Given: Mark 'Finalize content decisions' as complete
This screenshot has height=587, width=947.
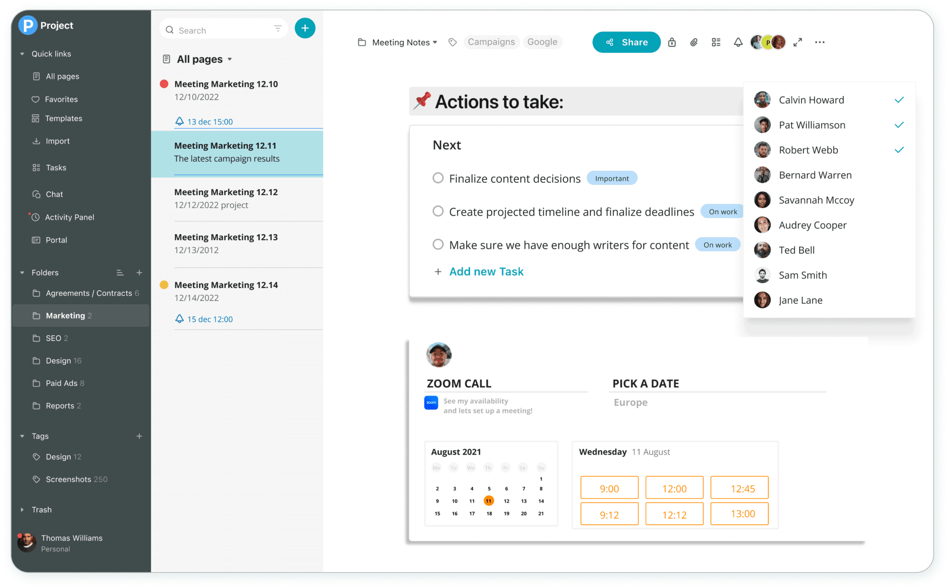Looking at the screenshot, I should (x=438, y=178).
